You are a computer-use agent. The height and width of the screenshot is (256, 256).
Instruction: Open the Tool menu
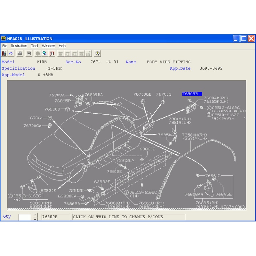35,46
